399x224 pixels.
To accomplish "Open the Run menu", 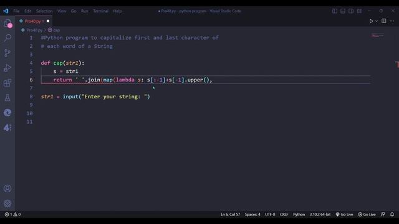I will coord(85,11).
